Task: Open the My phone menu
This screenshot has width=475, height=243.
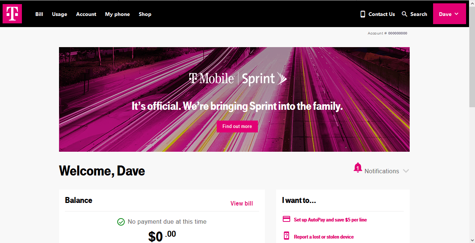Action: coord(117,14)
